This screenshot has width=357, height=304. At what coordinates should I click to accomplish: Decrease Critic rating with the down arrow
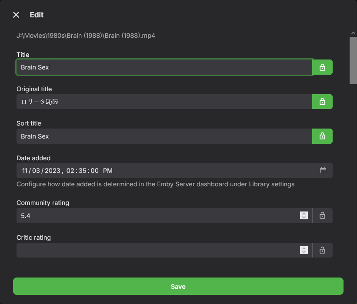point(304,252)
